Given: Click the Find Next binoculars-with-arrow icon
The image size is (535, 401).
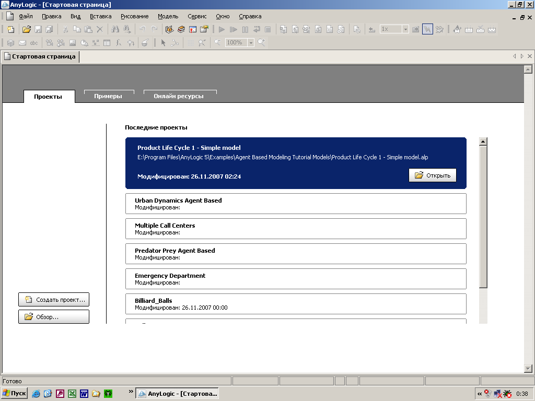Looking at the screenshot, I should (127, 29).
